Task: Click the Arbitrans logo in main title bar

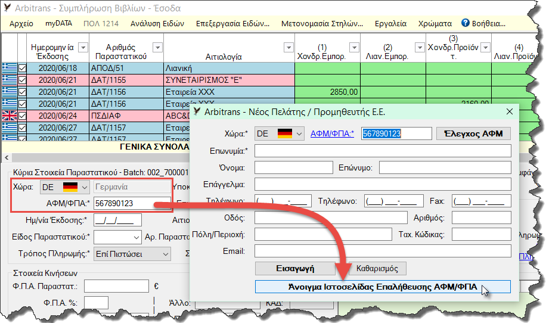Action: (7, 8)
